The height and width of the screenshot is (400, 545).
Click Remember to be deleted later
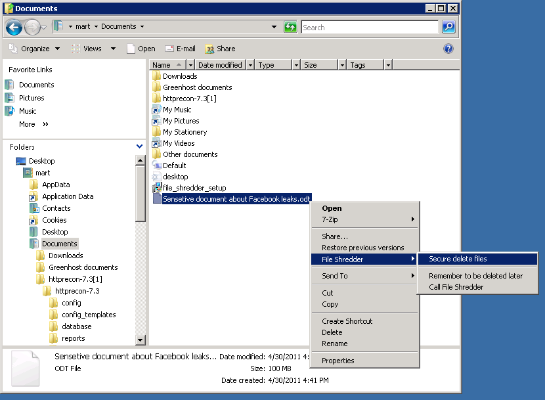click(x=475, y=276)
